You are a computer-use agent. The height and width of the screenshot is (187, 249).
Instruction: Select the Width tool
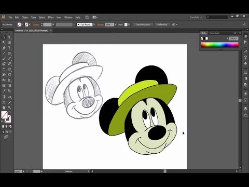pos(4,75)
